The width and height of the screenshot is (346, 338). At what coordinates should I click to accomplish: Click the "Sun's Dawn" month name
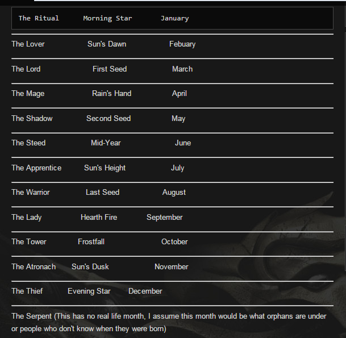(107, 44)
